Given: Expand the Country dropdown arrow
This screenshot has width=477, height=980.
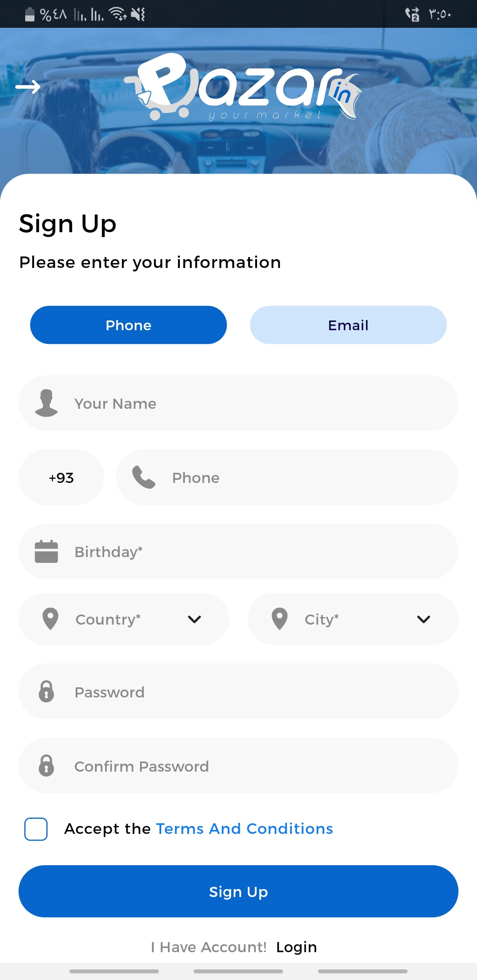Looking at the screenshot, I should click(194, 619).
